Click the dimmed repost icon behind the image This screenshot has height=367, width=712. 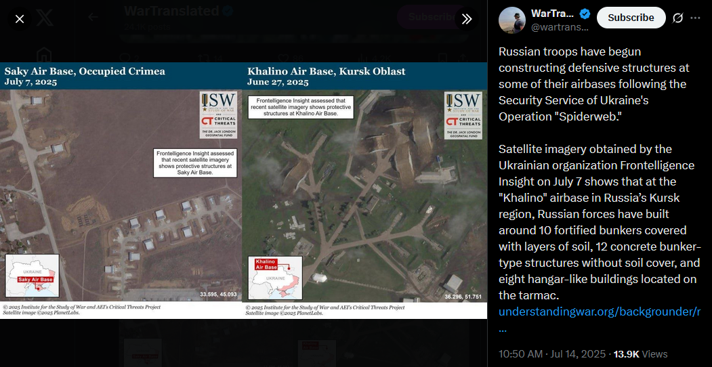click(x=203, y=58)
